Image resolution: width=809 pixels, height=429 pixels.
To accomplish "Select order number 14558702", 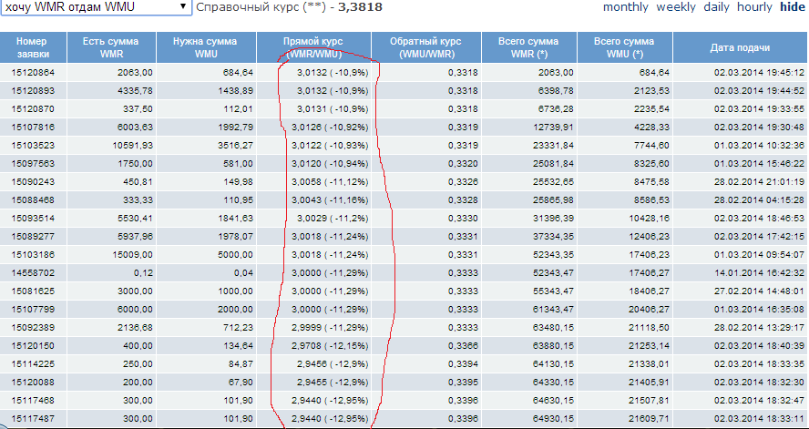I will (x=33, y=272).
